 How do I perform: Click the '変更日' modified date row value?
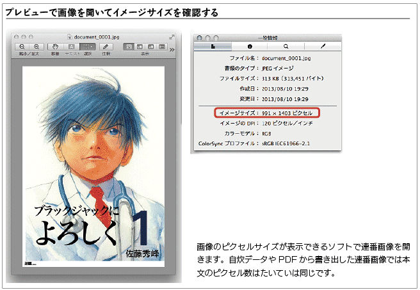point(285,99)
